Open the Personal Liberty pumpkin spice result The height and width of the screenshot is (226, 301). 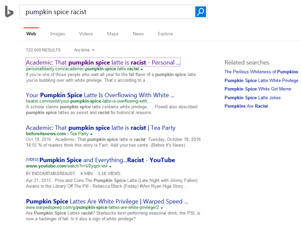[x=103, y=62]
